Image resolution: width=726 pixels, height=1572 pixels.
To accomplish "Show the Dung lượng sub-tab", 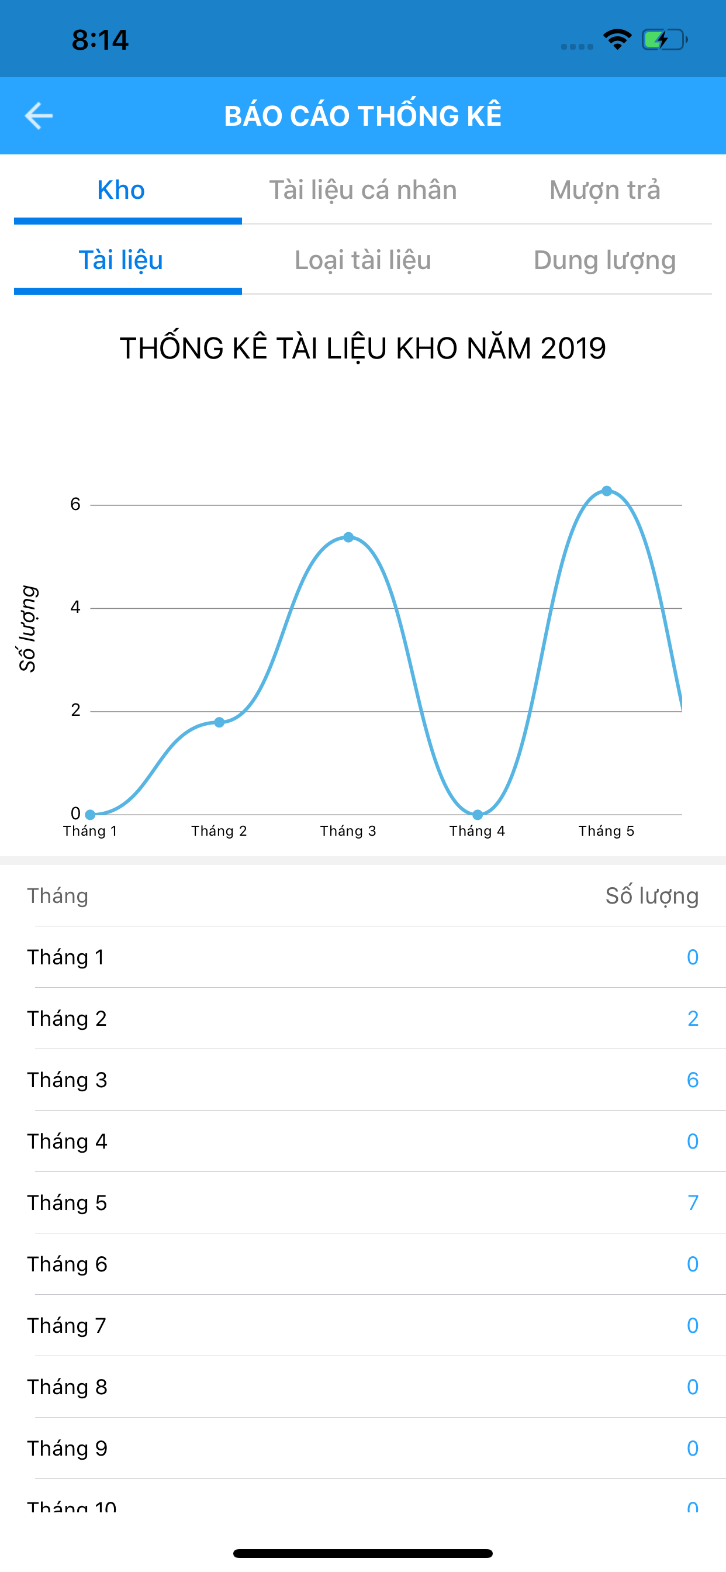I will [x=604, y=260].
